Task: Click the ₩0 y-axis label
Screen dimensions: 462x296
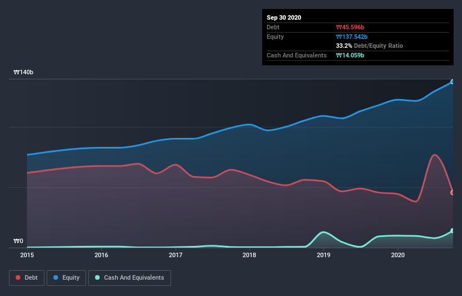Action: pyautogui.click(x=18, y=241)
